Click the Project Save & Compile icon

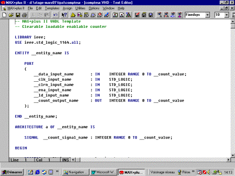[144, 15]
